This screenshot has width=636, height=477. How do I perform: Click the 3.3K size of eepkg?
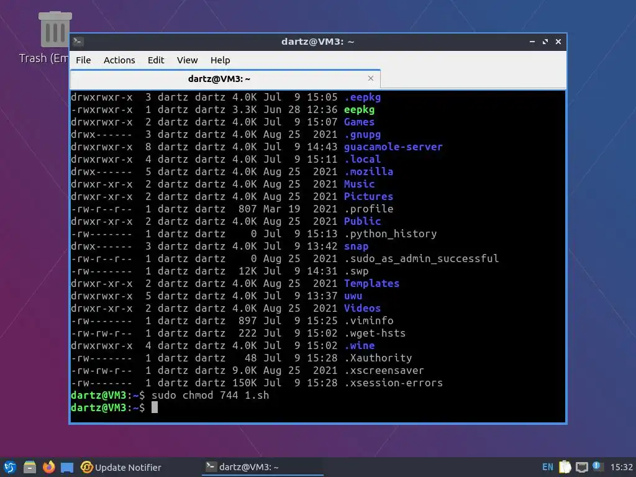click(244, 109)
